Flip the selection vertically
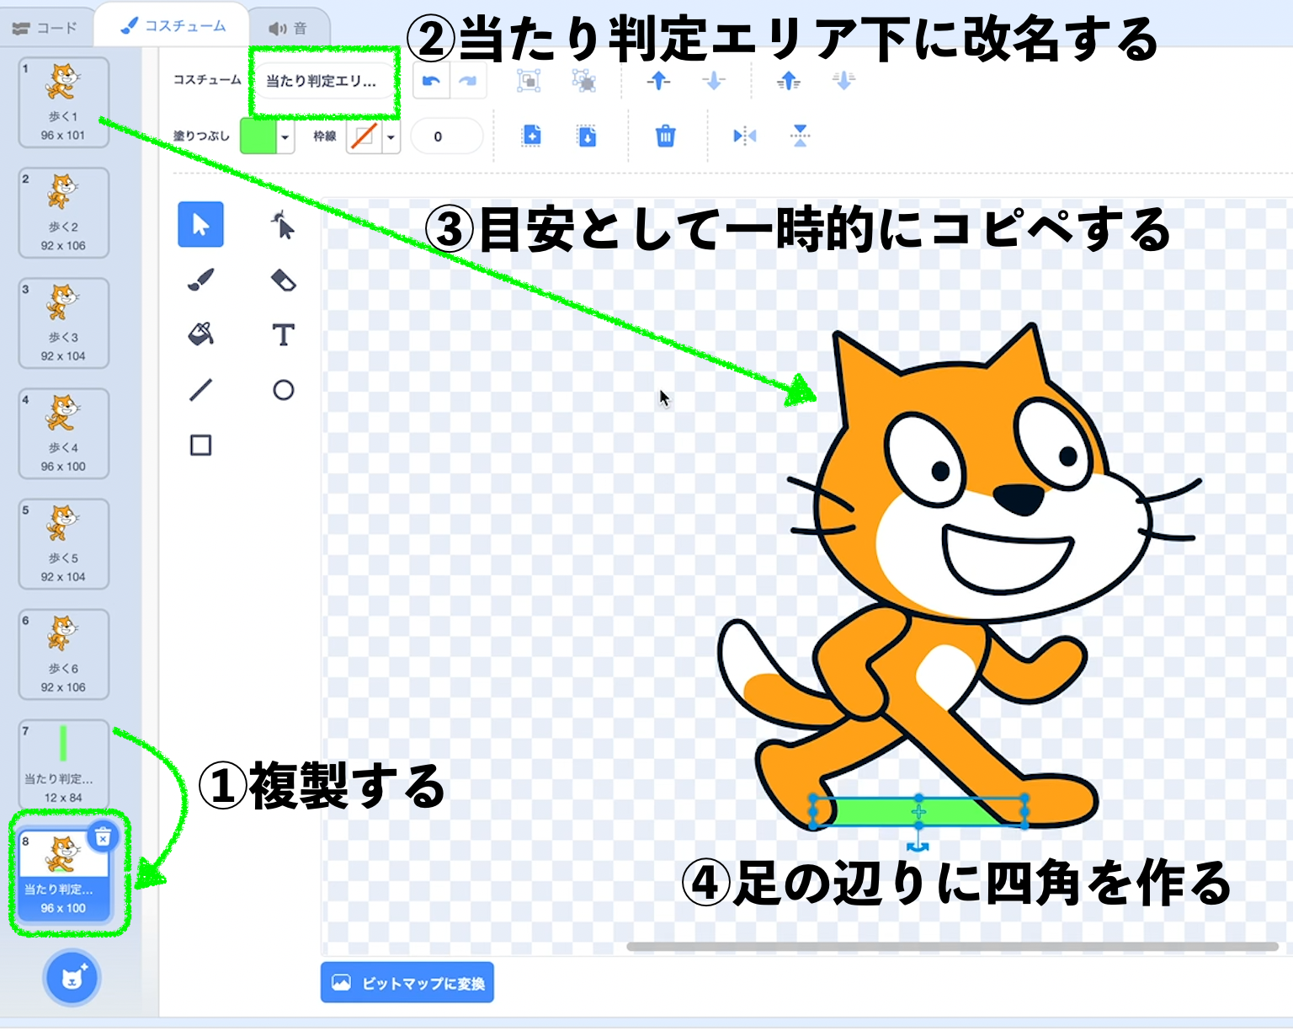1293x1031 pixels. (800, 136)
